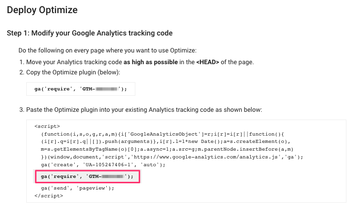Click the "Deploy Optimize" page heading
Image resolution: width=360 pixels, height=210 pixels.
43,10
